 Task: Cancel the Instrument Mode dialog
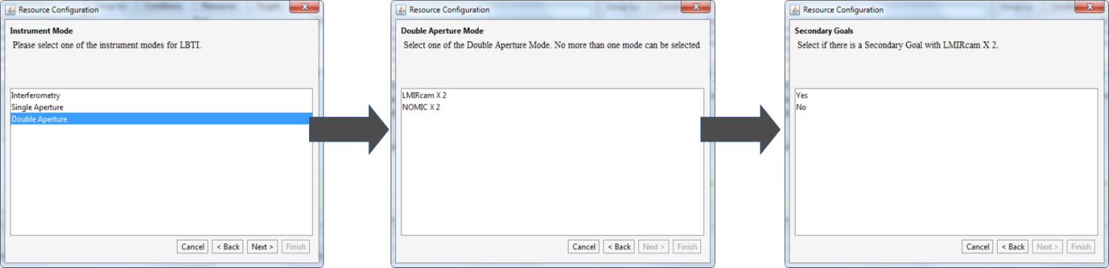click(193, 246)
